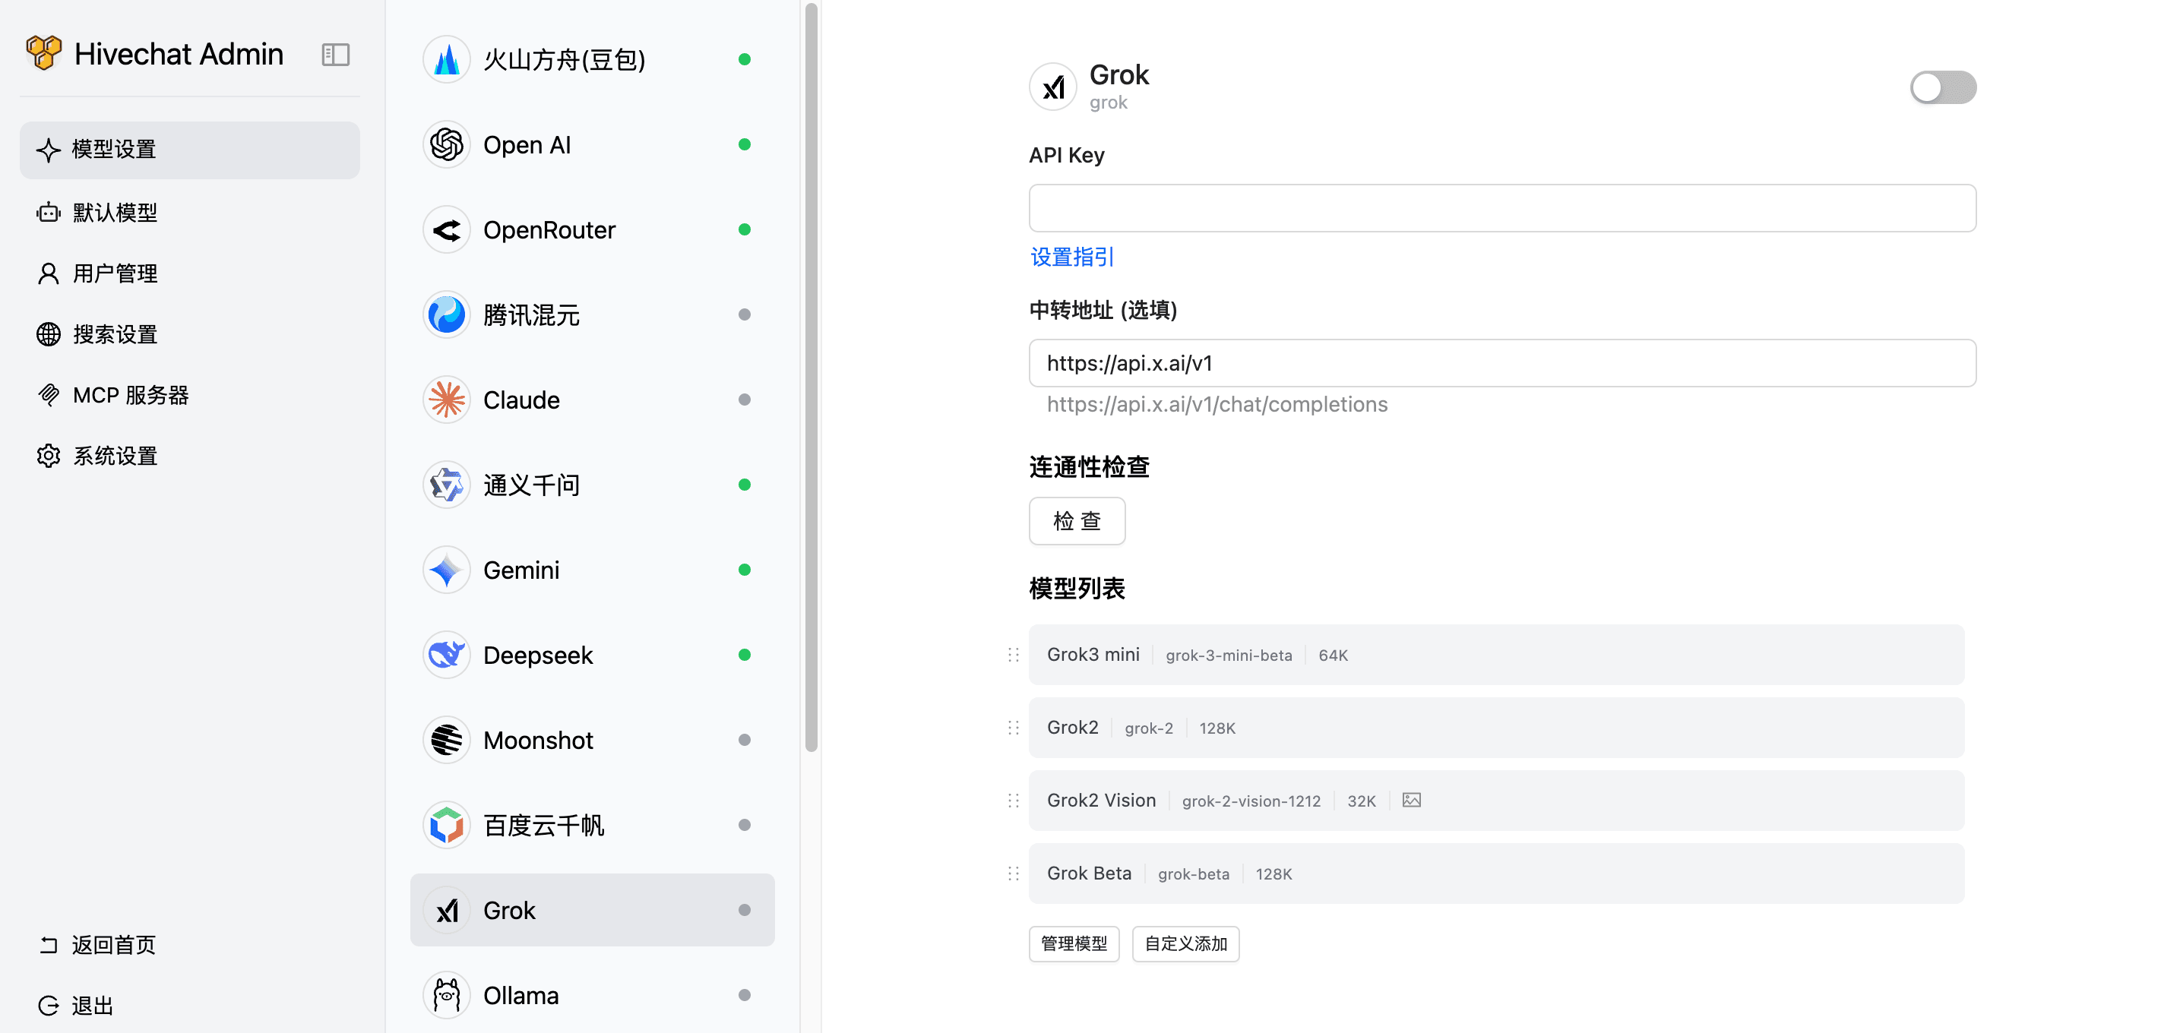Image resolution: width=2161 pixels, height=1033 pixels.
Task: Click the 百度云千帆 provider logo
Action: pos(446,825)
